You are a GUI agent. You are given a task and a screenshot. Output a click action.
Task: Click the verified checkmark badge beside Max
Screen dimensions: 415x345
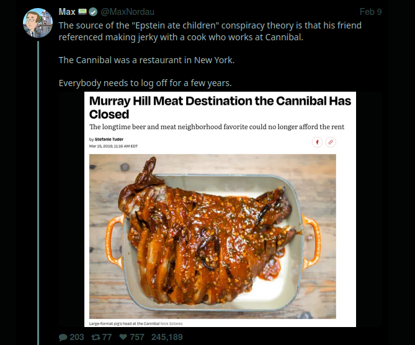pos(92,12)
